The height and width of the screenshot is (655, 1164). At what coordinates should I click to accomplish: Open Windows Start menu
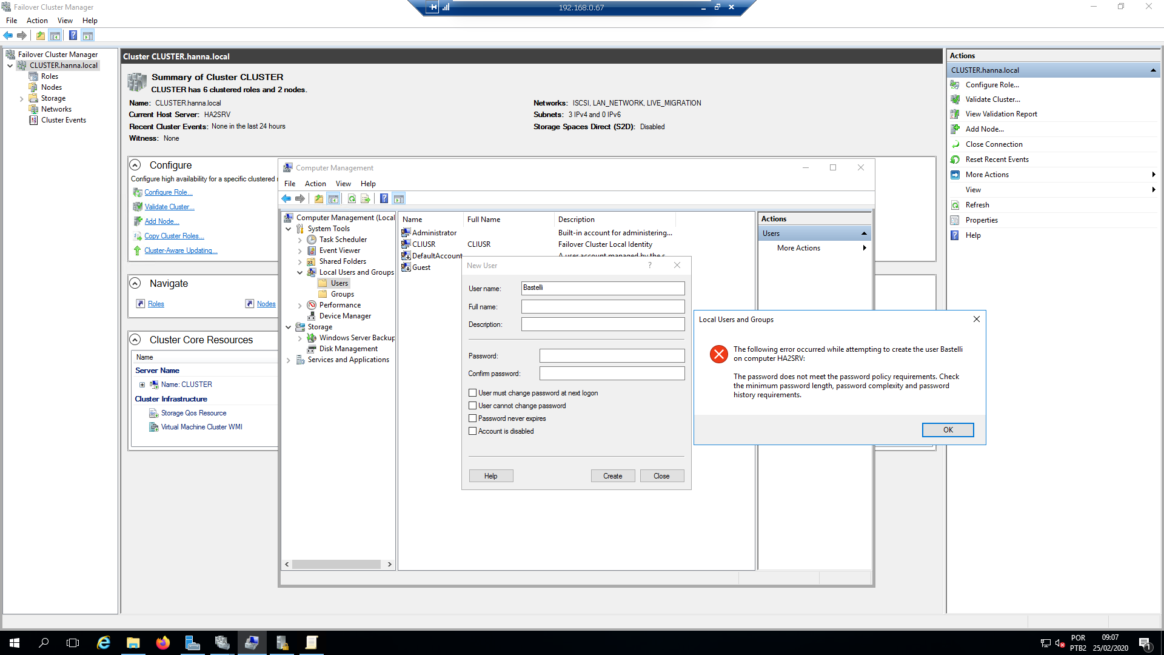15,643
